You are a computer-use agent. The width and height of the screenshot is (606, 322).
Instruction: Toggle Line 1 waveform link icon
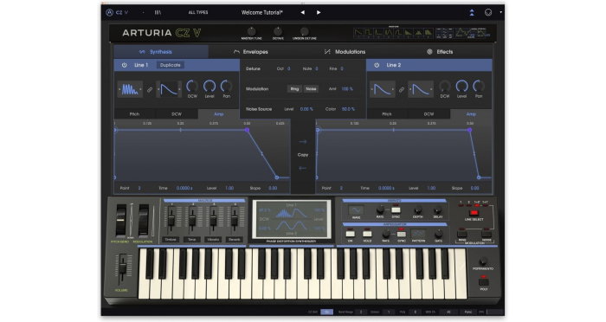coord(150,90)
